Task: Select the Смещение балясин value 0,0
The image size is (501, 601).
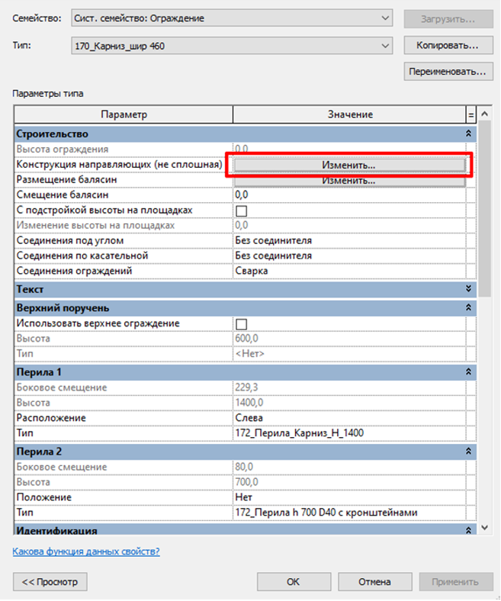Action: [x=349, y=195]
